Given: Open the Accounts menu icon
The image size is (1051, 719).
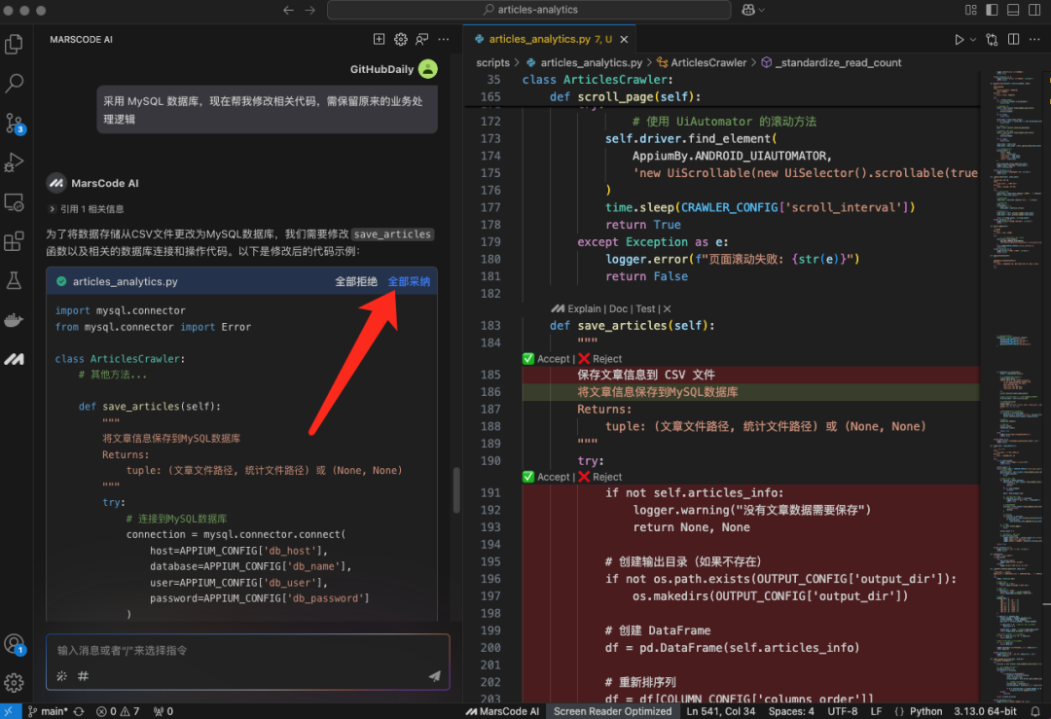Looking at the screenshot, I should pyautogui.click(x=14, y=645).
